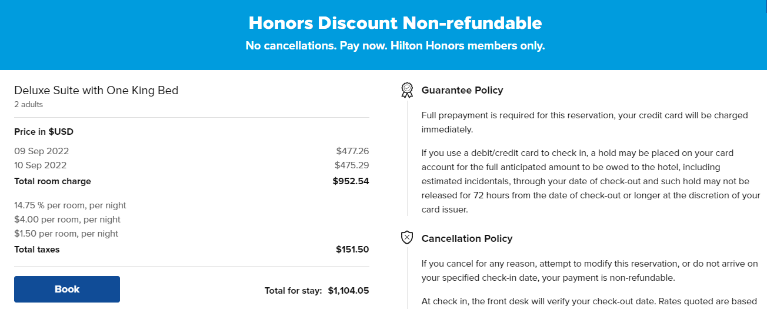Viewport: 767px width, 309px height.
Task: Click the blue Book button
Action: (x=67, y=289)
